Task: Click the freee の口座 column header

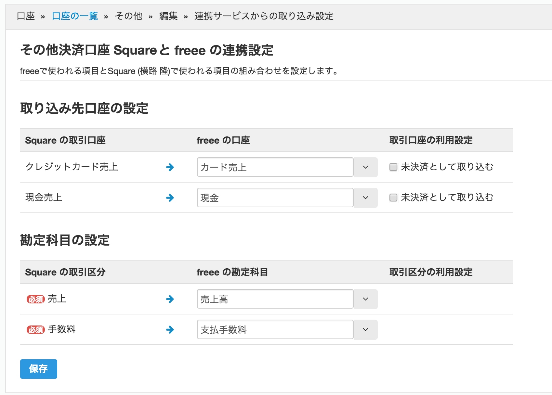Action: tap(223, 140)
